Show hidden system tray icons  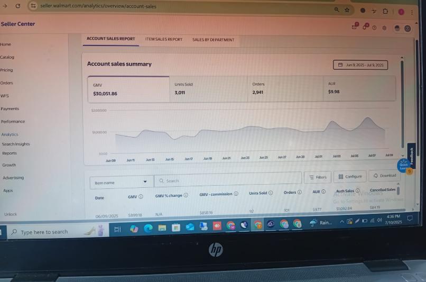(x=342, y=222)
